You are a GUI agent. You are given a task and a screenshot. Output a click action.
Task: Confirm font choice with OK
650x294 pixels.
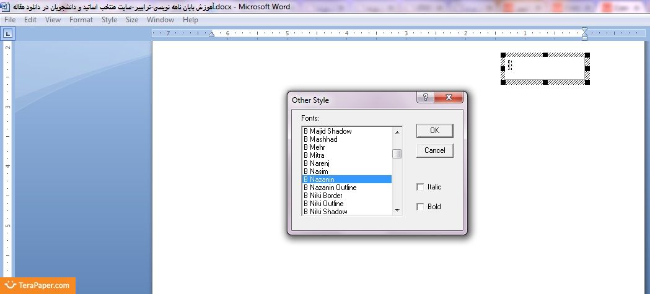[x=434, y=131]
